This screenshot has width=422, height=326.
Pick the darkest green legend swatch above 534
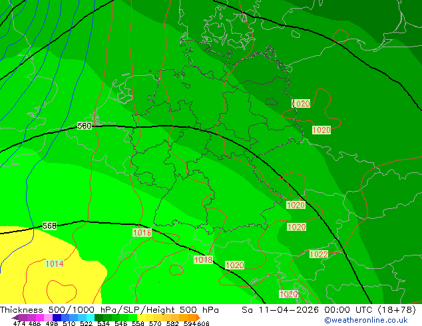pyautogui.click(x=99, y=317)
